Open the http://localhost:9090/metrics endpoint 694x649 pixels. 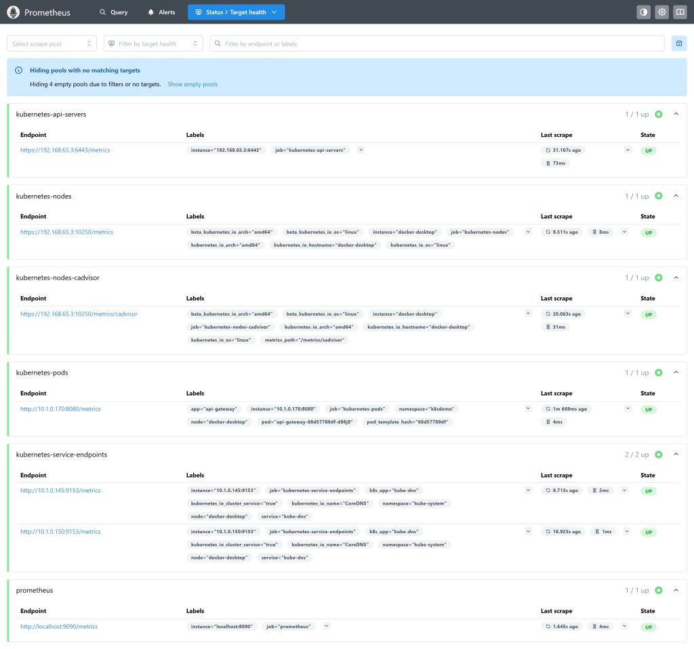[x=60, y=627]
